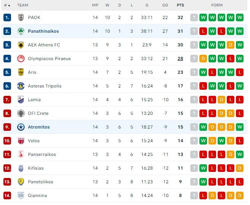Click Olympiacos Piraeus orange draw form badge

tap(203, 59)
